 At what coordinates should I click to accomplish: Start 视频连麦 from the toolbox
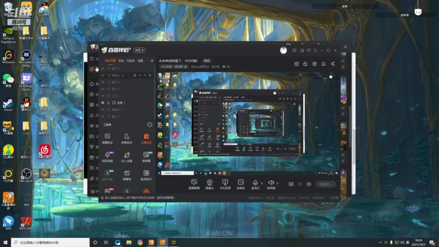coord(107,157)
